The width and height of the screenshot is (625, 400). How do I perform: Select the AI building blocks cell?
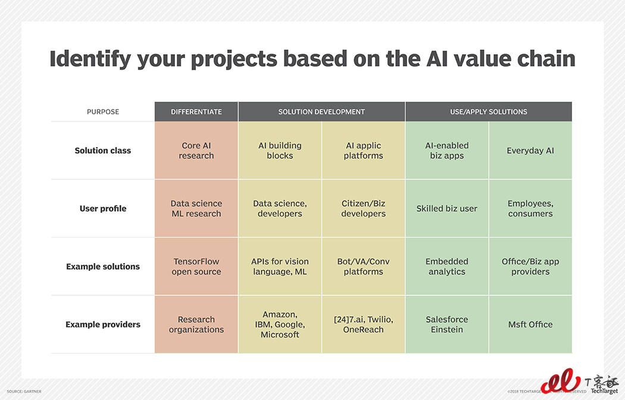[x=280, y=150]
